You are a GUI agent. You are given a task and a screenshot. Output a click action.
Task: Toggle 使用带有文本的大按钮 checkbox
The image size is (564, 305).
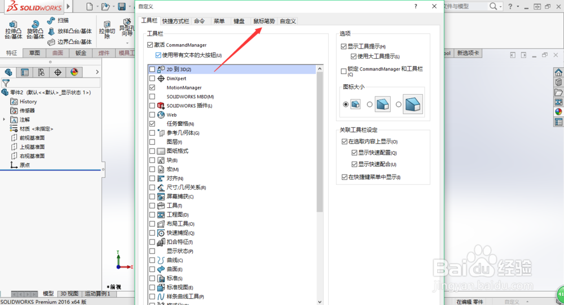click(158, 55)
